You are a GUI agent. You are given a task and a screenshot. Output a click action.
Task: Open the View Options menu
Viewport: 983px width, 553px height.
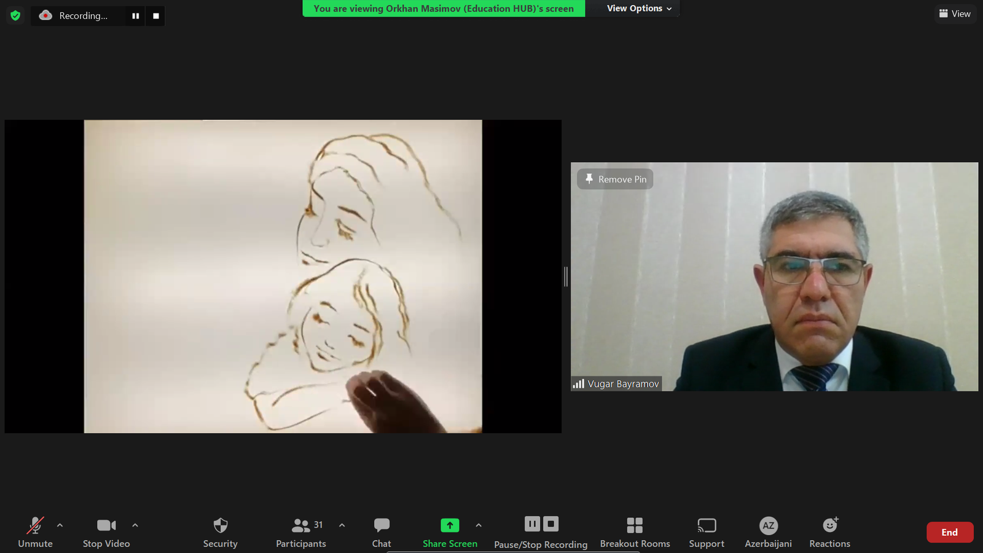coord(639,9)
